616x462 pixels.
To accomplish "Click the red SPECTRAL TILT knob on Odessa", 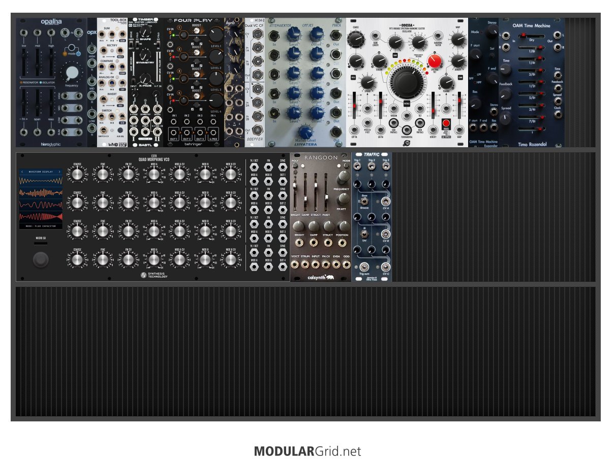I will point(434,62).
